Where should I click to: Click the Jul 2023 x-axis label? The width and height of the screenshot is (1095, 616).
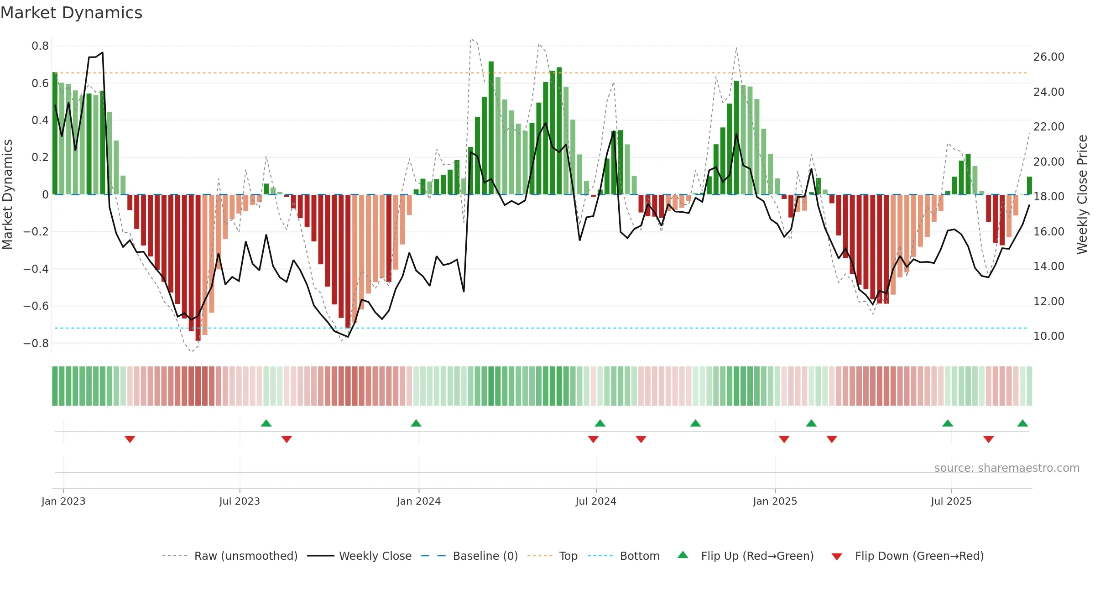click(240, 501)
